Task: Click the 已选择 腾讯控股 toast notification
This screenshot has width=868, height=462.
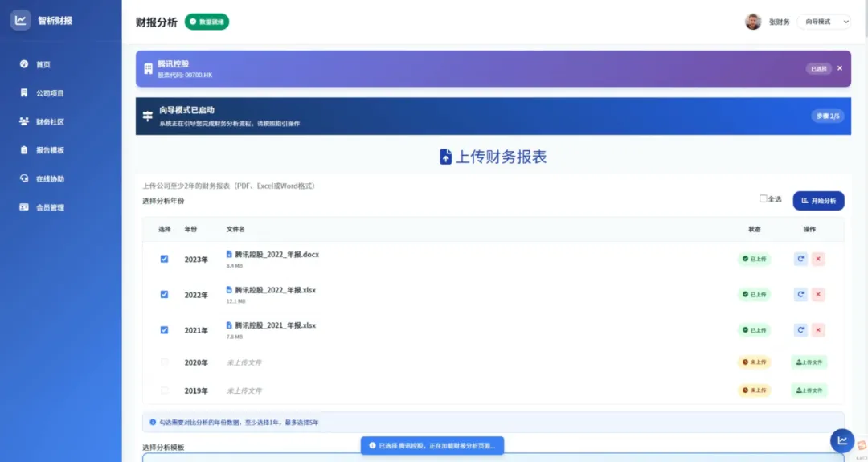Action: pos(432,445)
